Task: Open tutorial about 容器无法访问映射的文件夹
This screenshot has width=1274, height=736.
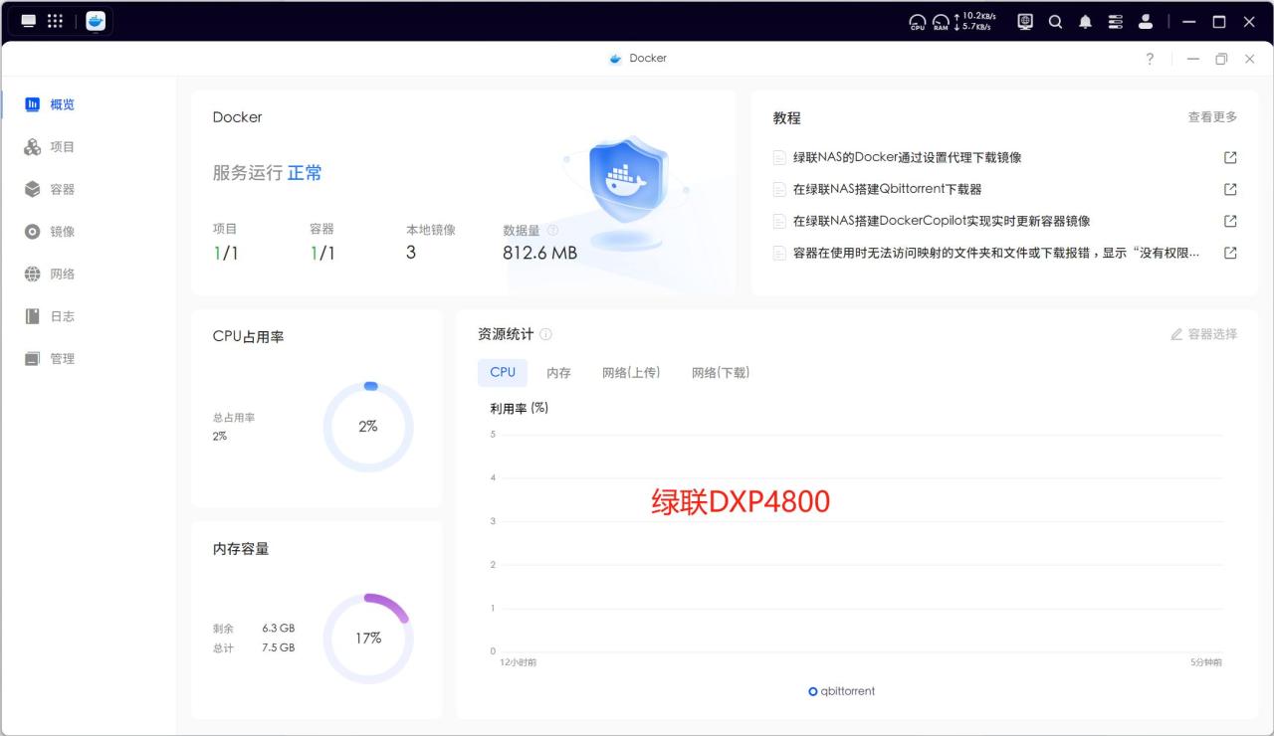Action: pyautogui.click(x=995, y=253)
